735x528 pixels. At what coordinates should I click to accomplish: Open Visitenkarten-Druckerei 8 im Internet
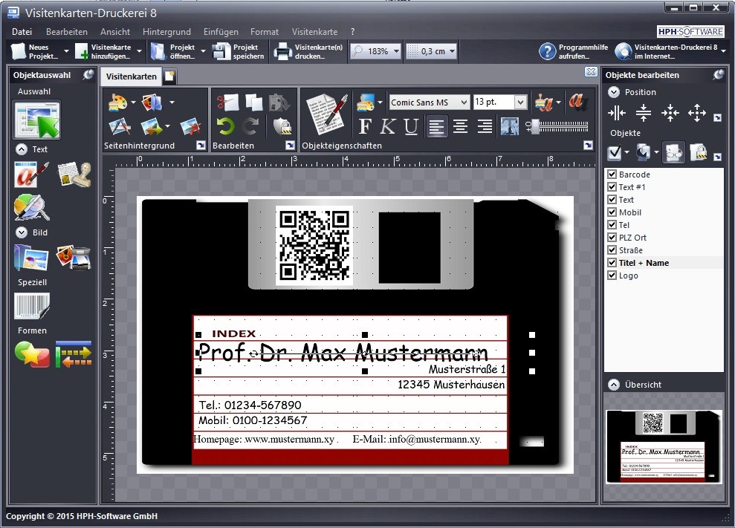(666, 51)
